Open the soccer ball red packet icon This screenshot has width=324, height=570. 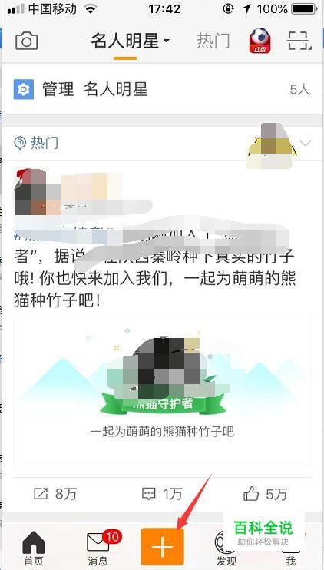click(x=260, y=41)
